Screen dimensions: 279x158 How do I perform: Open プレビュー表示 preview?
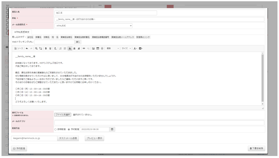point(94,138)
